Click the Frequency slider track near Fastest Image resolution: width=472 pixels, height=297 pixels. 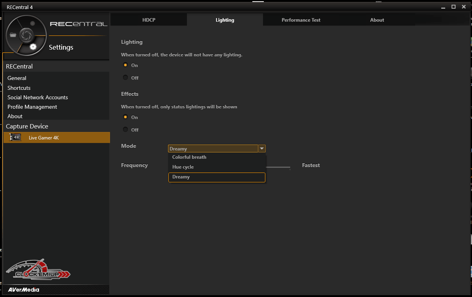tap(283, 167)
